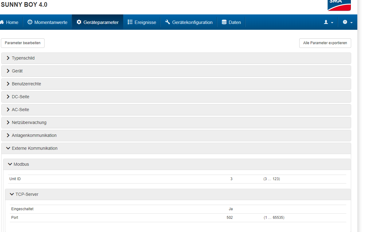365x232 pixels.
Task: Click the Daten database icon
Action: click(224, 22)
